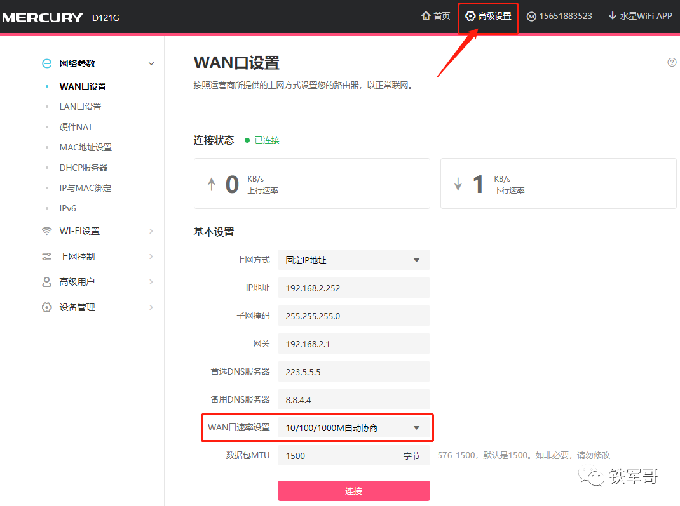Image resolution: width=680 pixels, height=506 pixels.
Task: Click the 首选DNS服务器 input field
Action: 353,371
